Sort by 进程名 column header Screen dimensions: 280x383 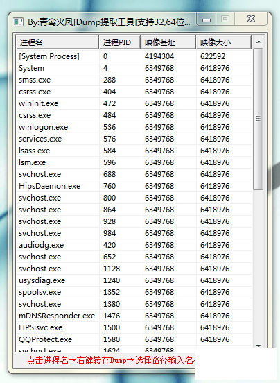pos(58,42)
